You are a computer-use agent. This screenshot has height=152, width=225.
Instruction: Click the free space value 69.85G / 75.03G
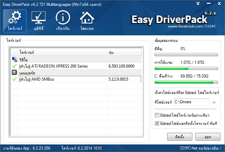[x=194, y=76]
